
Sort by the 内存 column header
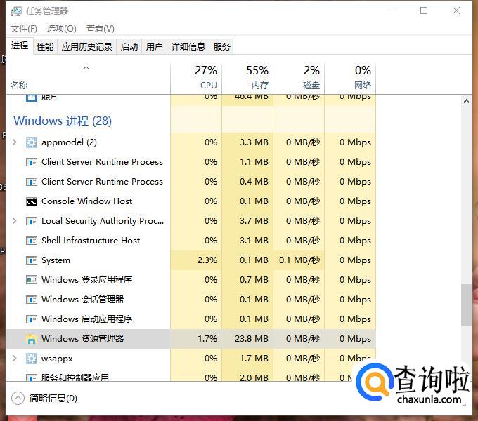pos(247,78)
